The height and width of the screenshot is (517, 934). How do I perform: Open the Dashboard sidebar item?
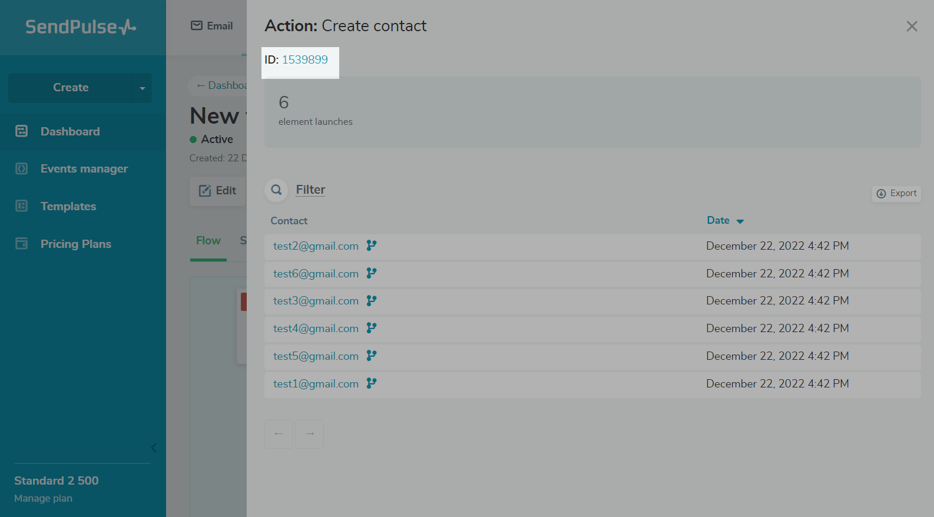click(70, 131)
